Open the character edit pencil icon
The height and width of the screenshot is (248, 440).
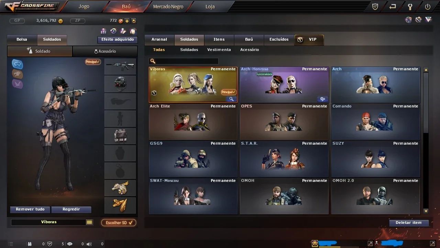coord(123,31)
